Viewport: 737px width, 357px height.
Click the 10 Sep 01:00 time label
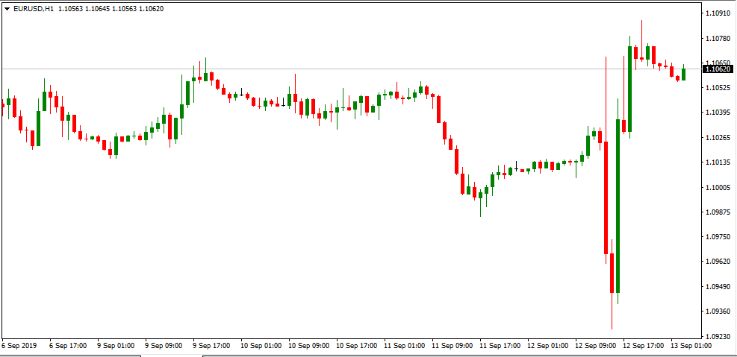pyautogui.click(x=261, y=346)
